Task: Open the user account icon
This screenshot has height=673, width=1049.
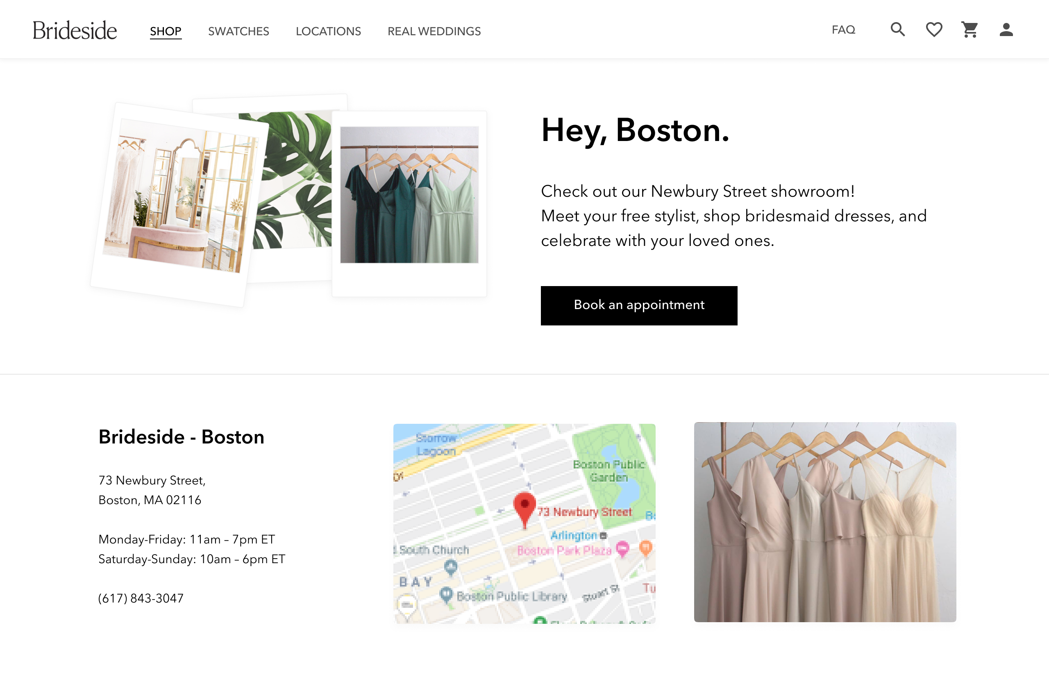Action: (x=1006, y=30)
